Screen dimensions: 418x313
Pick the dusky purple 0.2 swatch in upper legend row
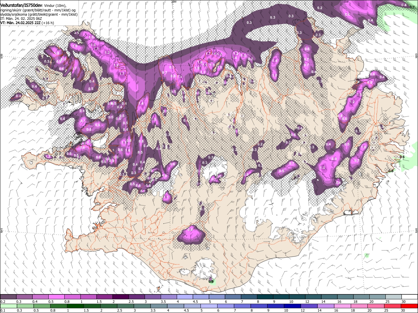tap(8, 297)
